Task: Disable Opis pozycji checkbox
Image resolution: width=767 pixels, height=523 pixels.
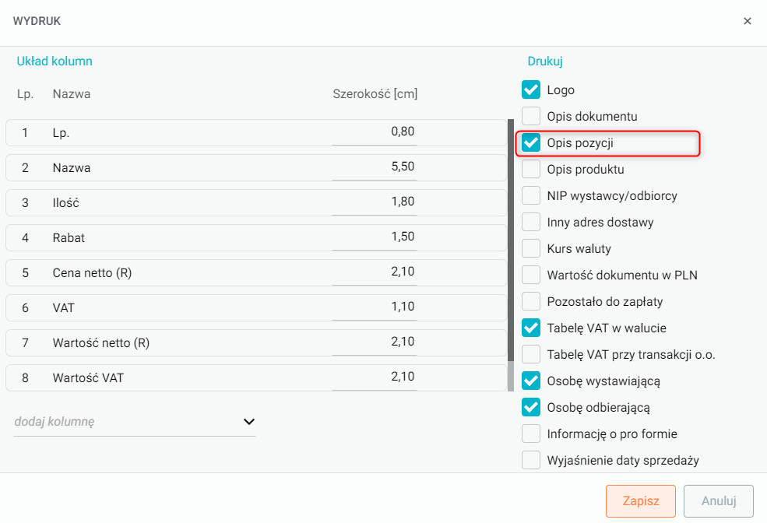Action: [531, 142]
